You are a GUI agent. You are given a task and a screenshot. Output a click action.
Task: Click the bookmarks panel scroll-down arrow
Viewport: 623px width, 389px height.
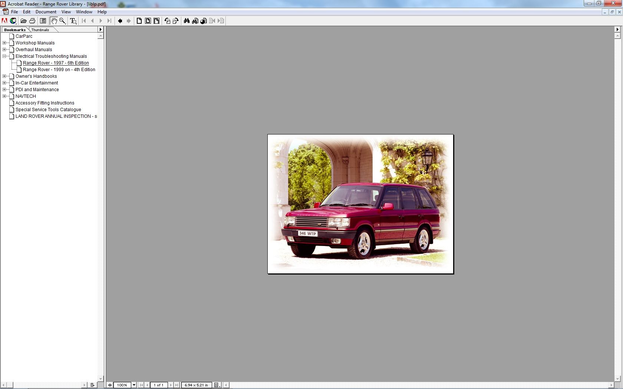tap(100, 379)
